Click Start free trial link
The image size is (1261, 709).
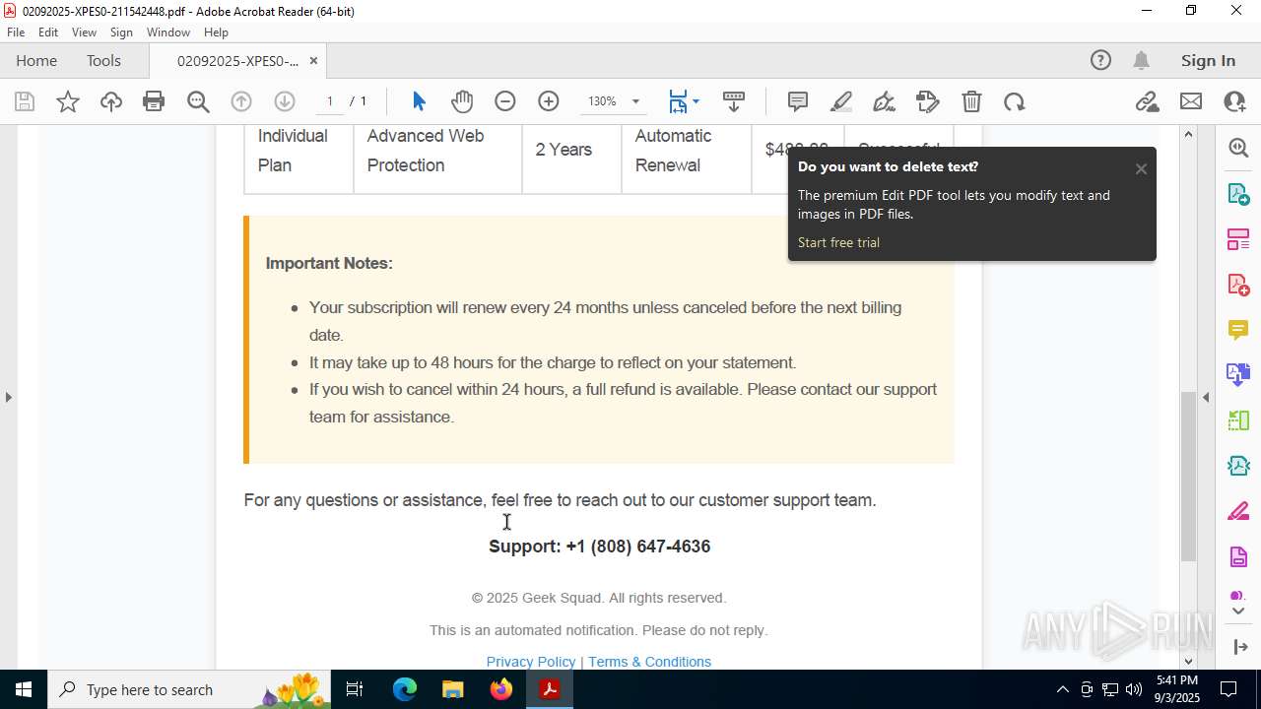(838, 242)
